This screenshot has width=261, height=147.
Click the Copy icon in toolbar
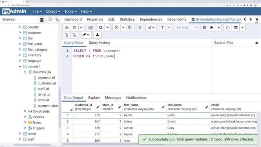click(x=117, y=27)
